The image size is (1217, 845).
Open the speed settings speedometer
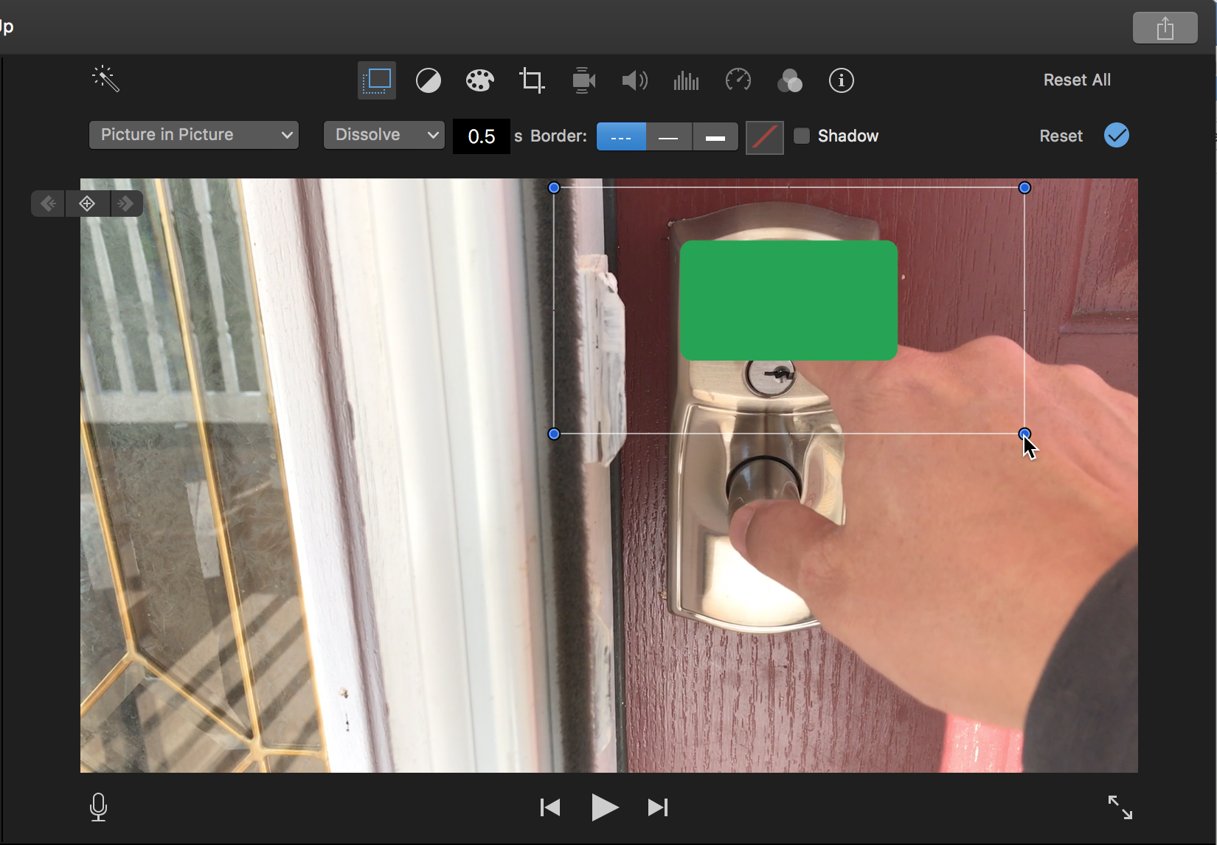[x=738, y=80]
